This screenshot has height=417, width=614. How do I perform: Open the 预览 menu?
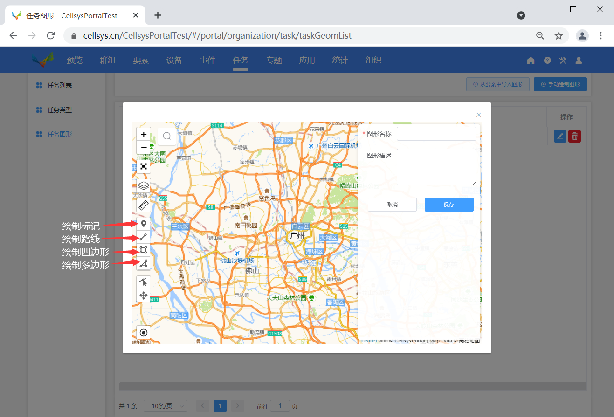click(x=75, y=60)
